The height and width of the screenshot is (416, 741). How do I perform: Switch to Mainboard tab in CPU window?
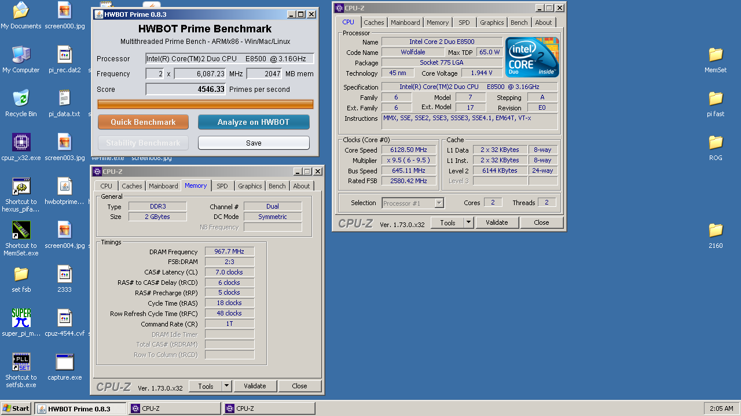point(405,23)
